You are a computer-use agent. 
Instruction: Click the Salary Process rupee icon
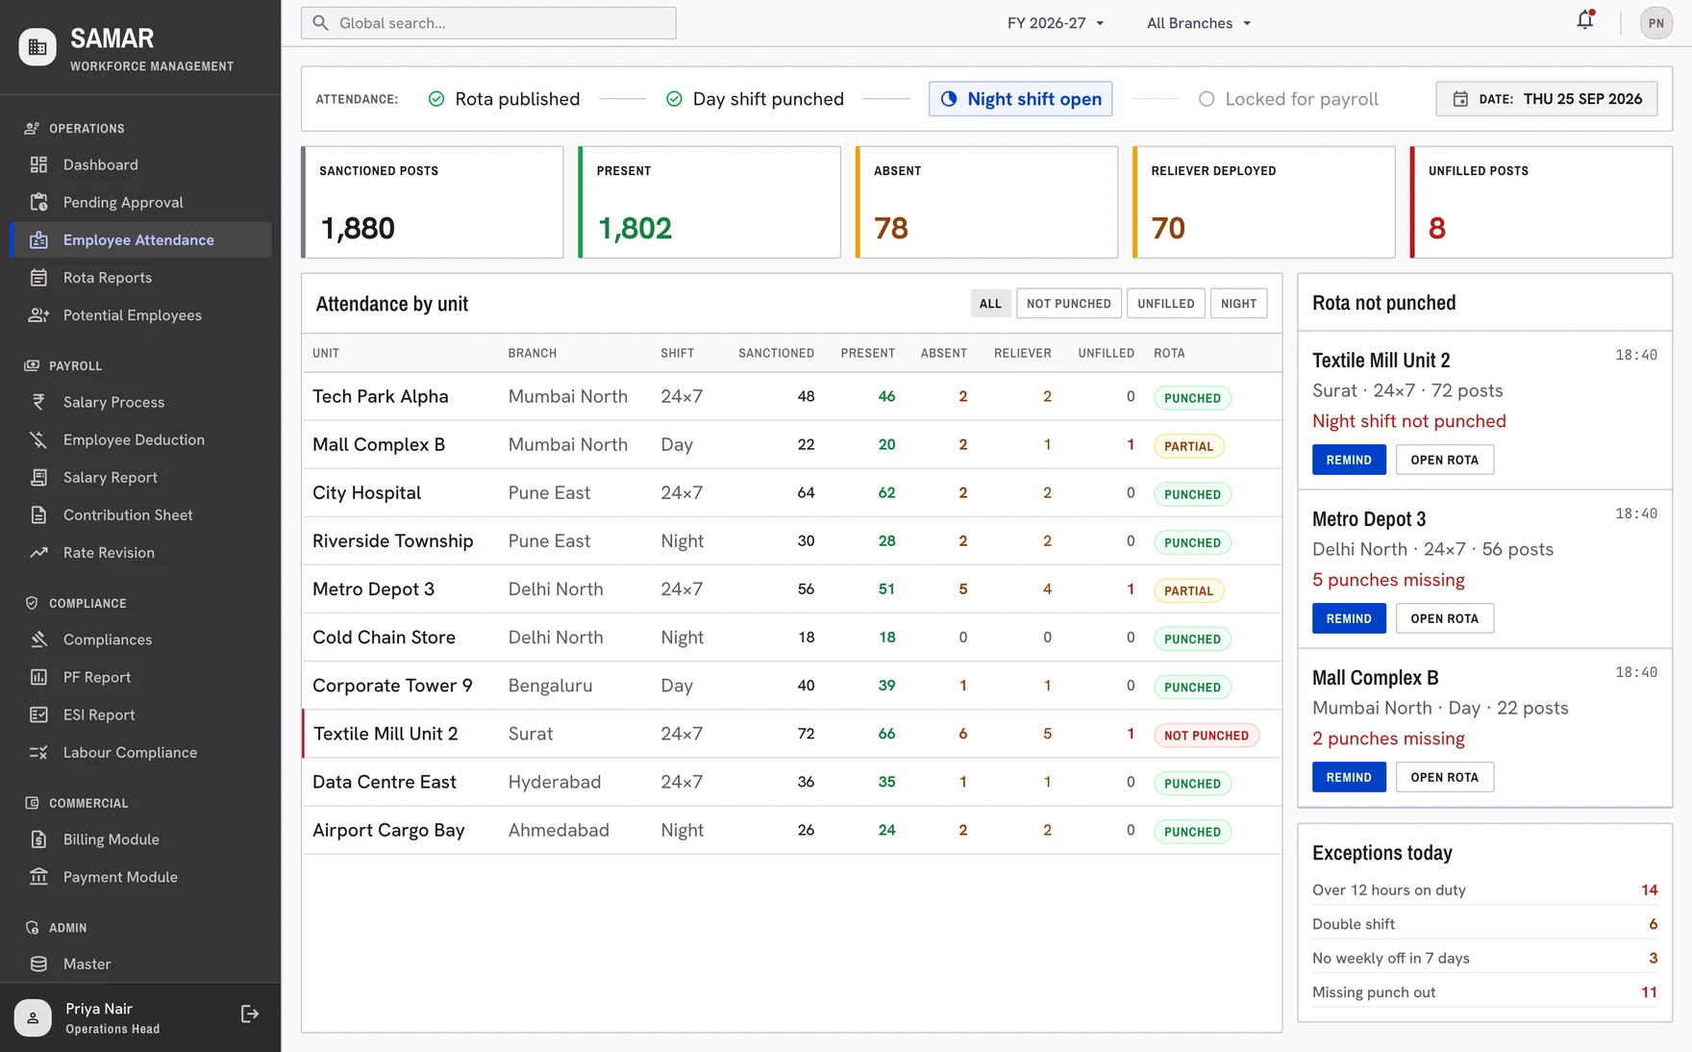38,402
